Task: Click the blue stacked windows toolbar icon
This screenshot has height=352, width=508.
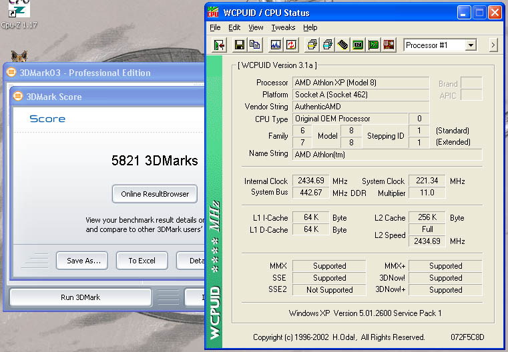Action: click(327, 45)
